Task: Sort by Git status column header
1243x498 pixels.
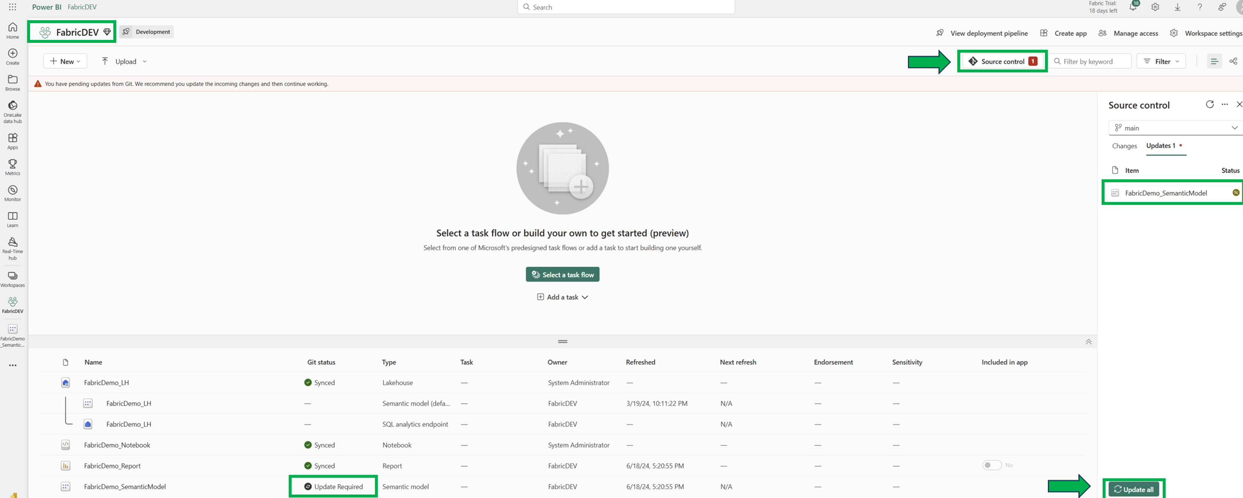Action: (321, 362)
